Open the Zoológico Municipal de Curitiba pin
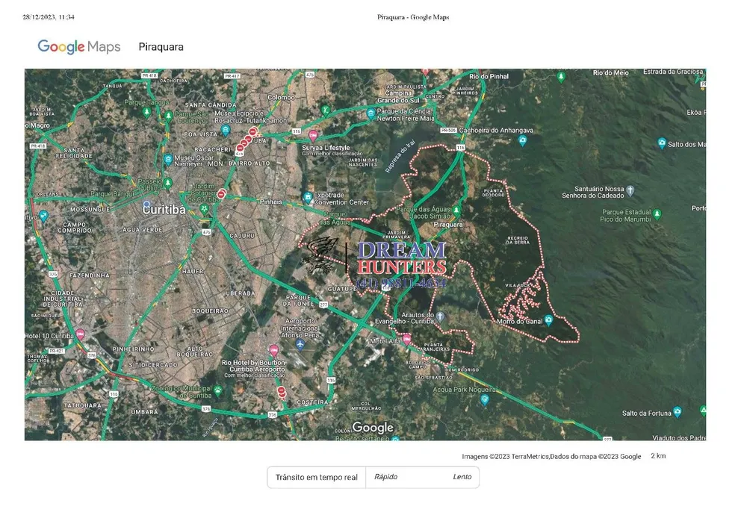 pos(217,390)
